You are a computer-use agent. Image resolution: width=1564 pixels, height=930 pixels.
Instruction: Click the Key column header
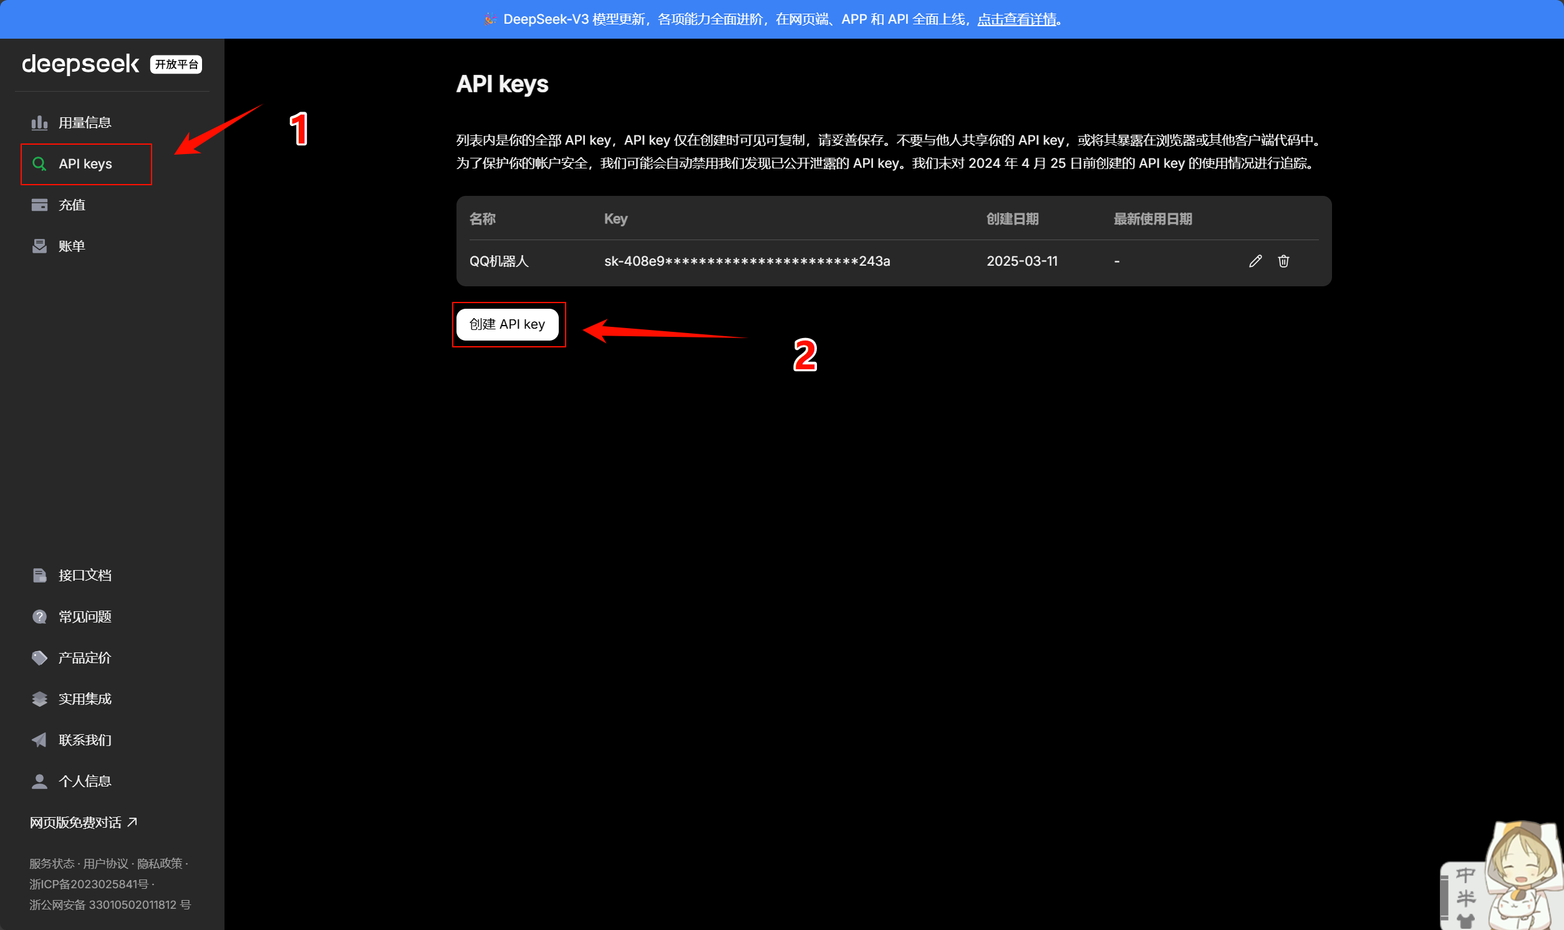pos(615,219)
